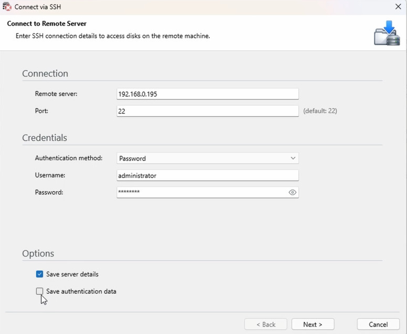Click the Next > button

(x=313, y=324)
